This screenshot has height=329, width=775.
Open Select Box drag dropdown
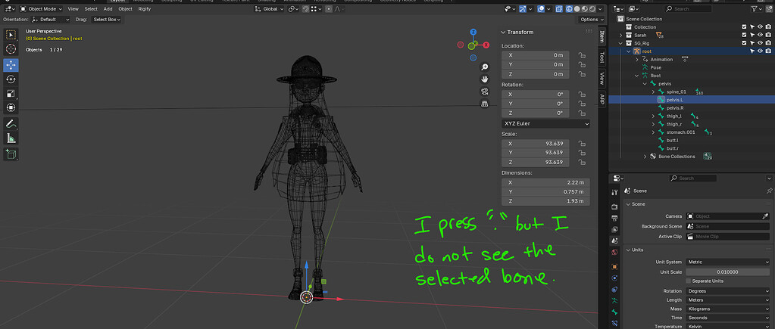click(x=106, y=19)
